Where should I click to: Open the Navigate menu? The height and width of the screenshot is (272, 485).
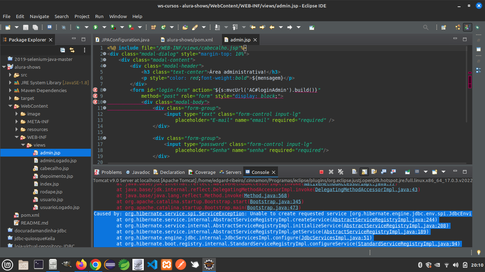[39, 16]
